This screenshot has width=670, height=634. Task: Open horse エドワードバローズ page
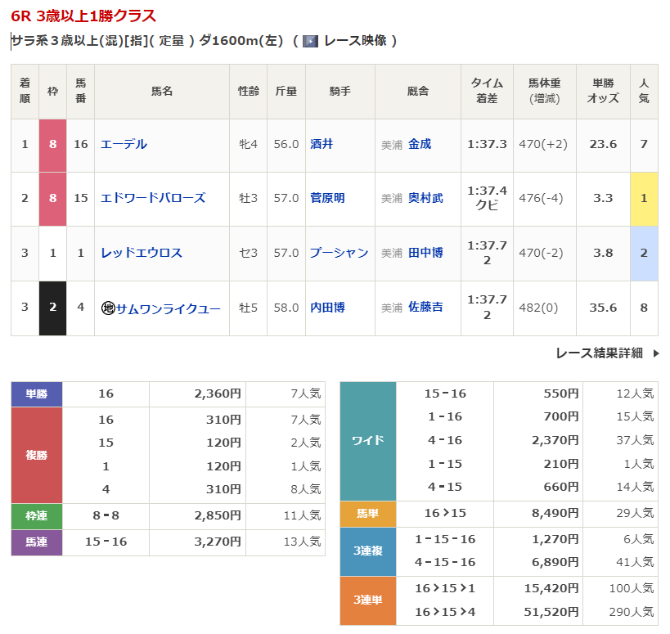(x=152, y=198)
